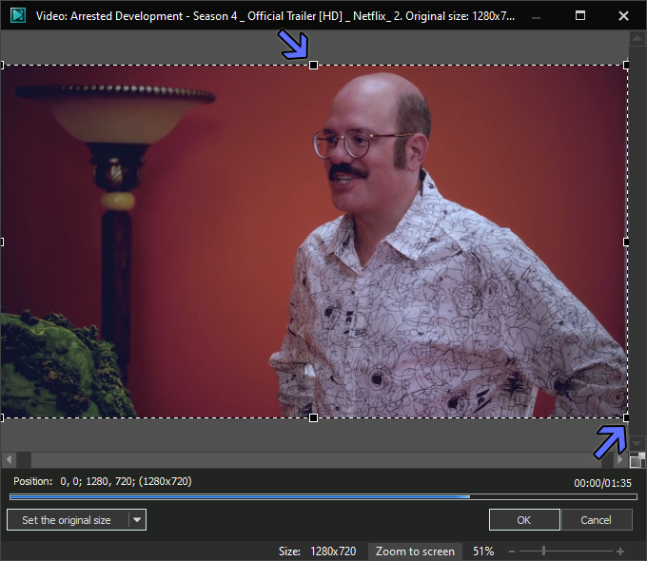
Task: Click the video seek progress bar
Action: (323, 497)
